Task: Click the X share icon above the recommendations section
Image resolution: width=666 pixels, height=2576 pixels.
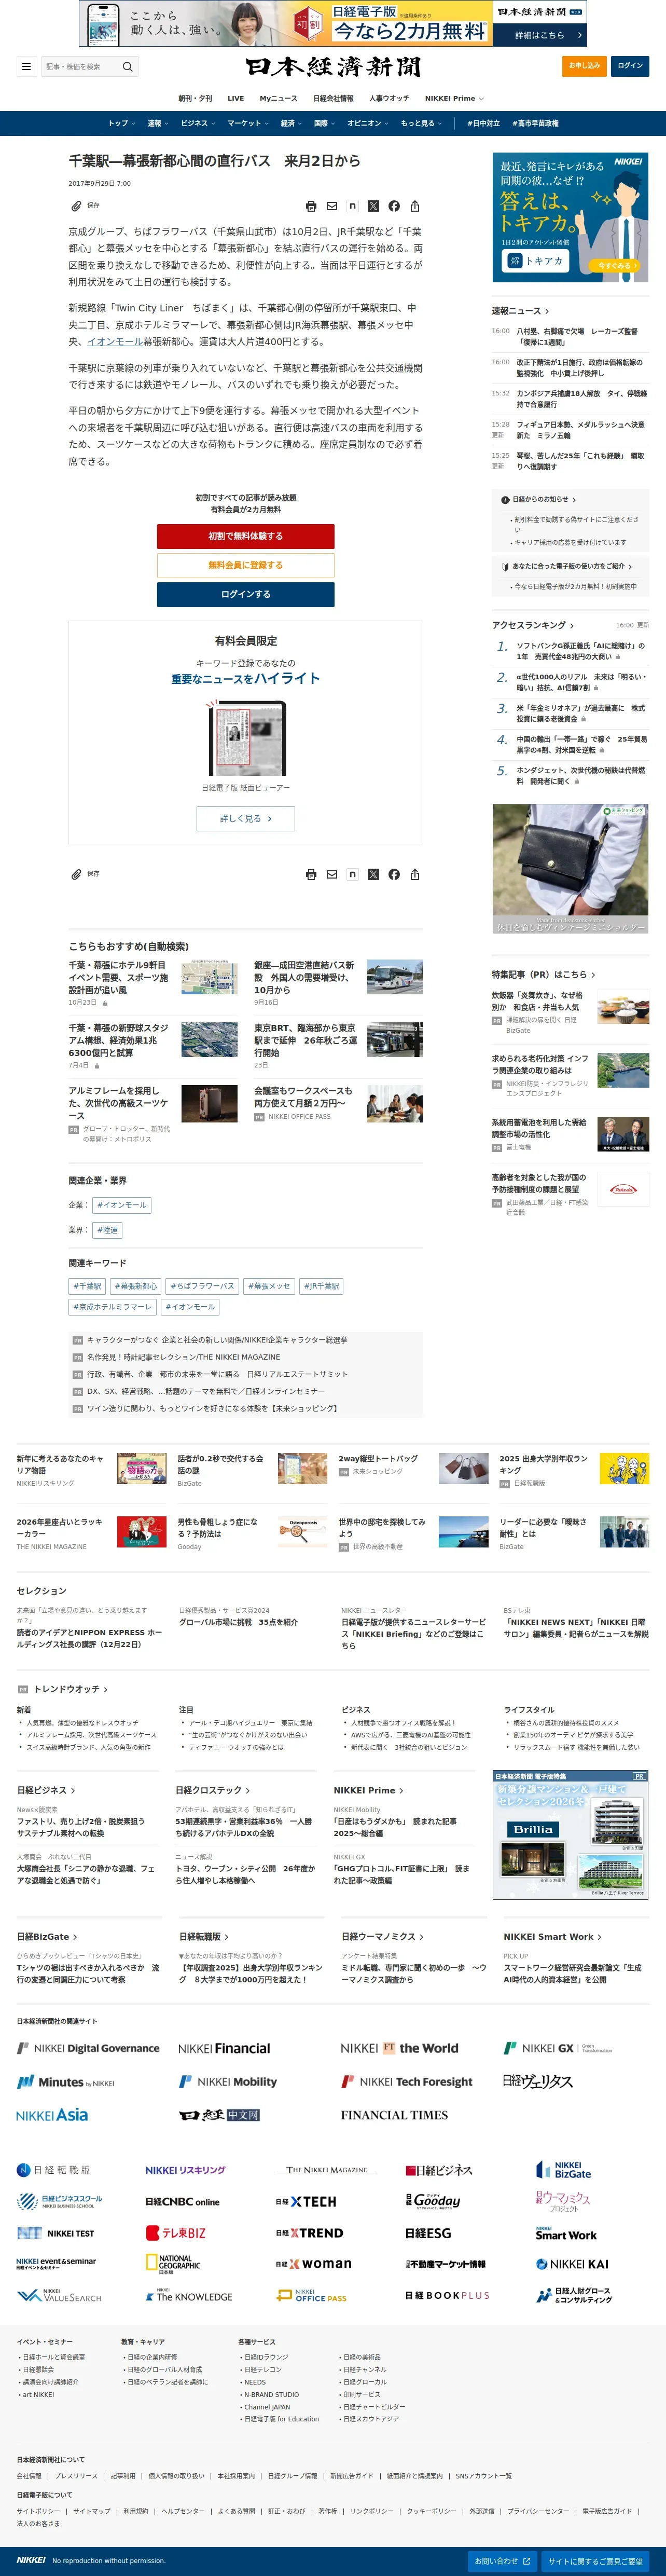Action: (x=373, y=874)
